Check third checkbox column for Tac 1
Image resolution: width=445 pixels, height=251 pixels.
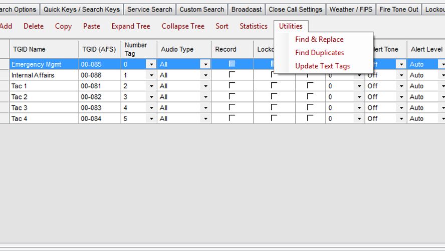[310, 85]
